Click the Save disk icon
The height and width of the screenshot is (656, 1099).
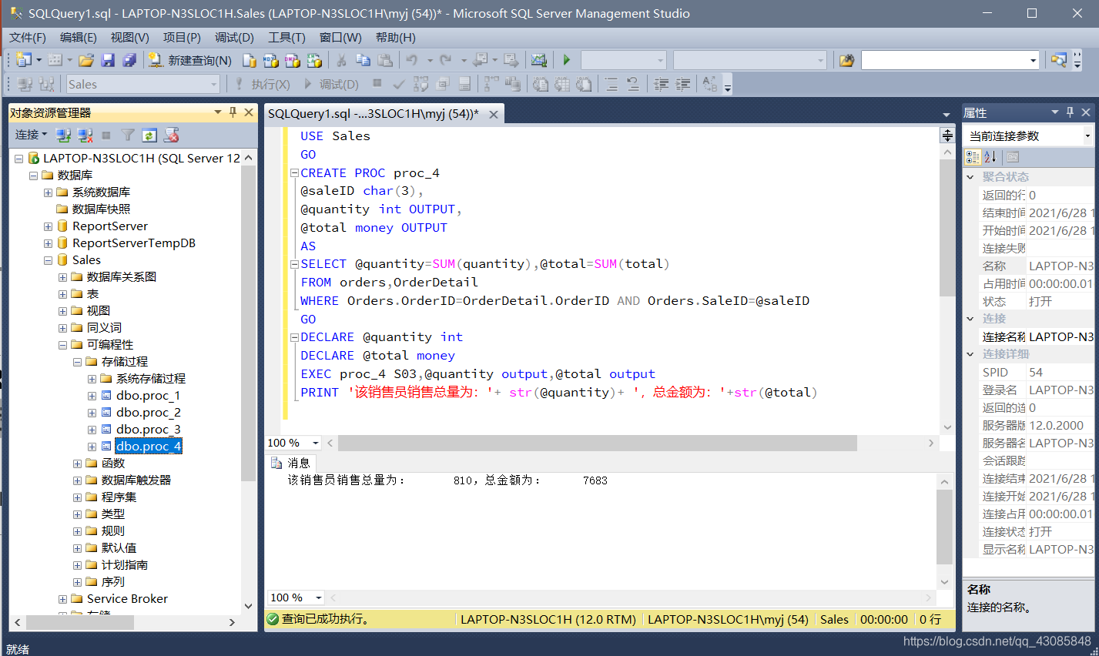108,60
